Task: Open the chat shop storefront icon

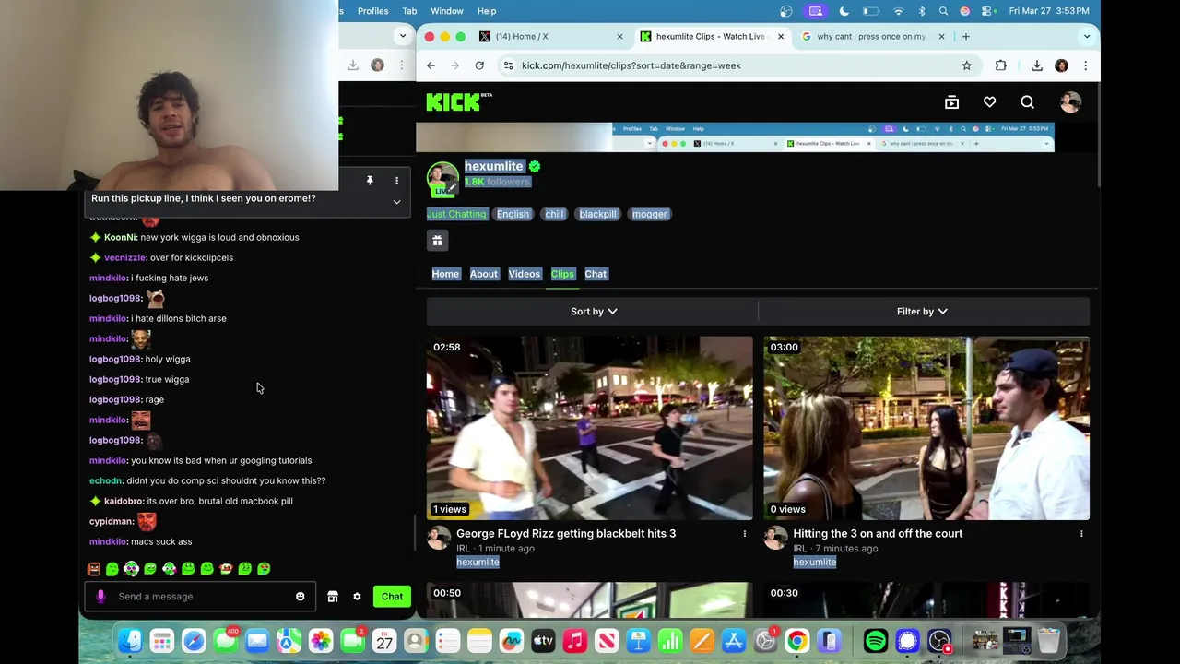Action: (x=333, y=597)
